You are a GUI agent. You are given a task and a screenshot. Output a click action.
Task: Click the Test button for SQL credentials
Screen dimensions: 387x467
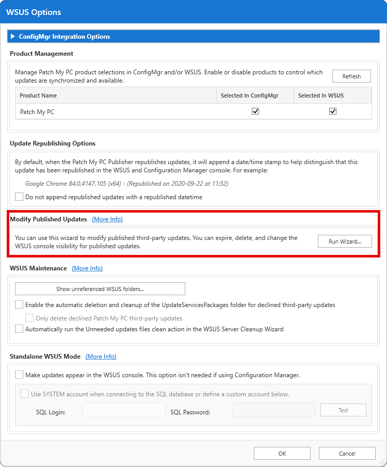pos(343,410)
